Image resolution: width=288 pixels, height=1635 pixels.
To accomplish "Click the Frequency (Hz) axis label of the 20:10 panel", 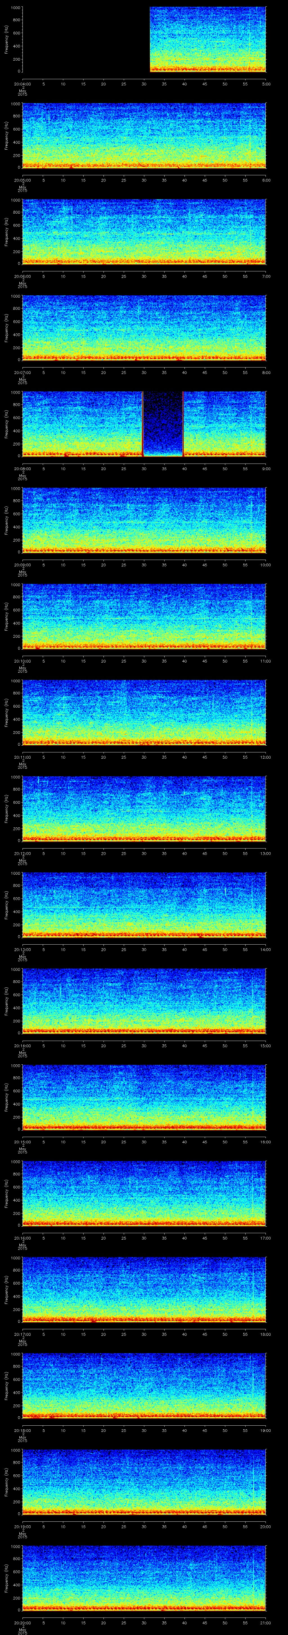I will tap(6, 616).
